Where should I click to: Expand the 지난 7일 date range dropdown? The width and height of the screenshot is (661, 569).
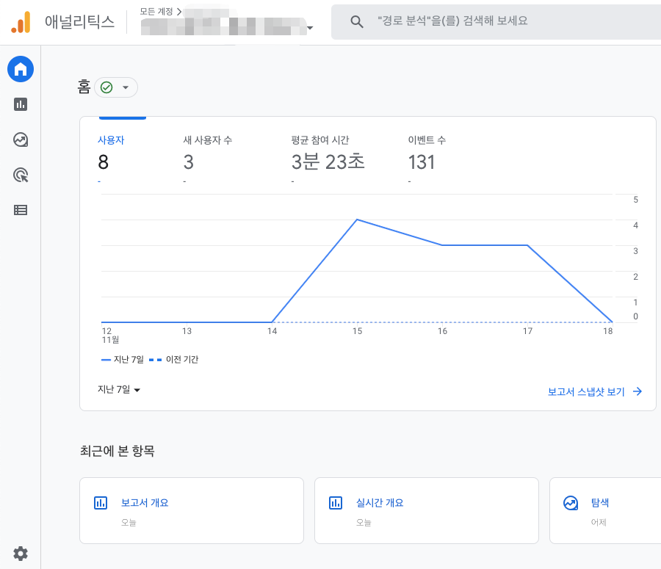point(118,391)
